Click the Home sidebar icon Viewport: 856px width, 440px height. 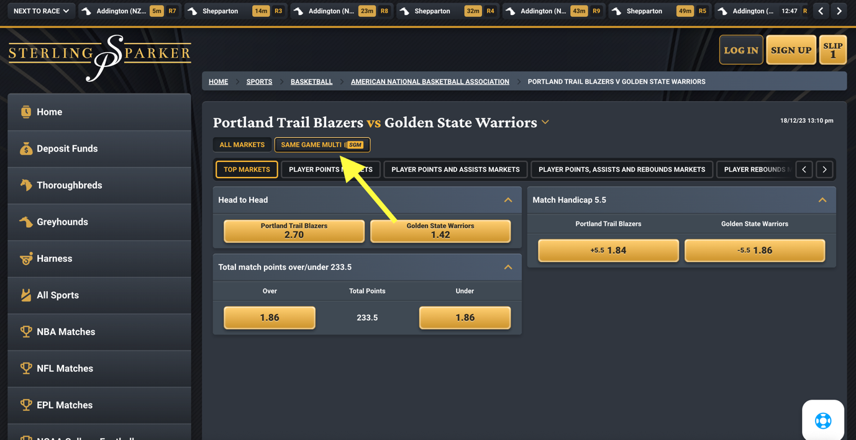click(x=25, y=112)
